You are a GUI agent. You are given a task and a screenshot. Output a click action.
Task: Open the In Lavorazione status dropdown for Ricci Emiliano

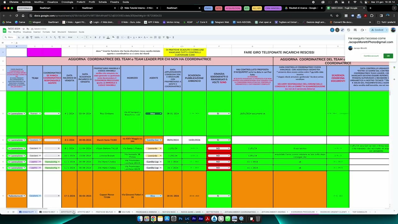[x=16, y=114]
